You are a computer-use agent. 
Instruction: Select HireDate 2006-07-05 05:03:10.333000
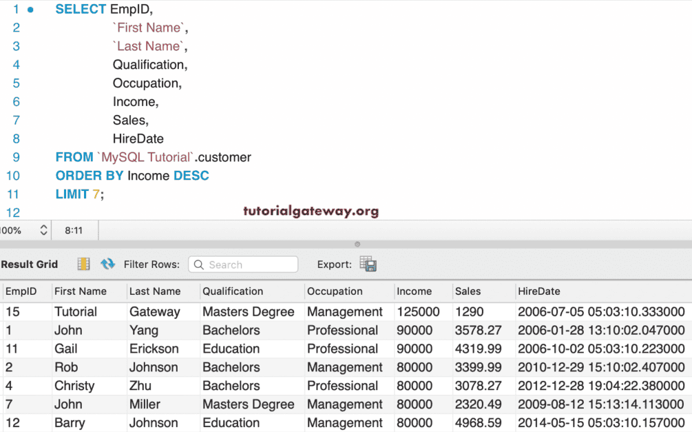[601, 312]
